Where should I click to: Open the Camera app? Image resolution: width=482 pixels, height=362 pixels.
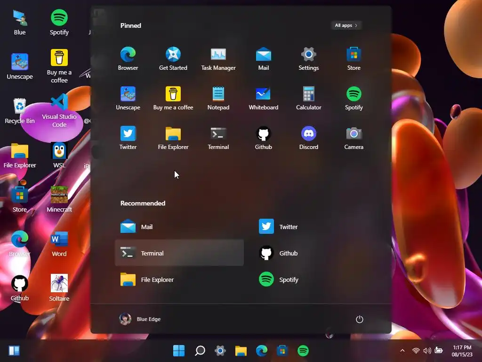point(354,138)
